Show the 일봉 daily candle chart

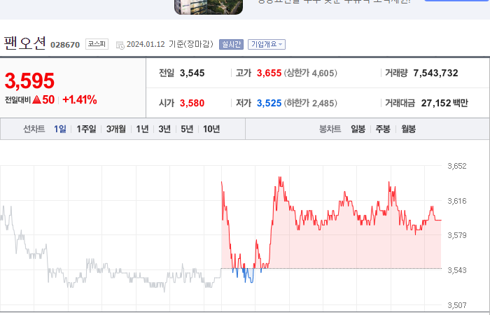click(x=358, y=129)
